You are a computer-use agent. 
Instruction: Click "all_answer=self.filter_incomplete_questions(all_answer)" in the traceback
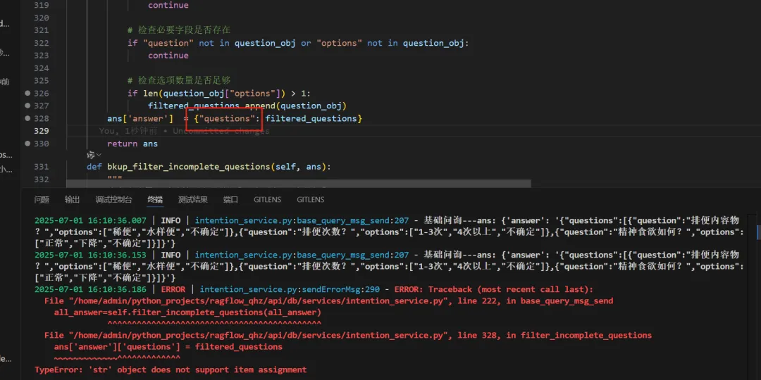coord(187,312)
